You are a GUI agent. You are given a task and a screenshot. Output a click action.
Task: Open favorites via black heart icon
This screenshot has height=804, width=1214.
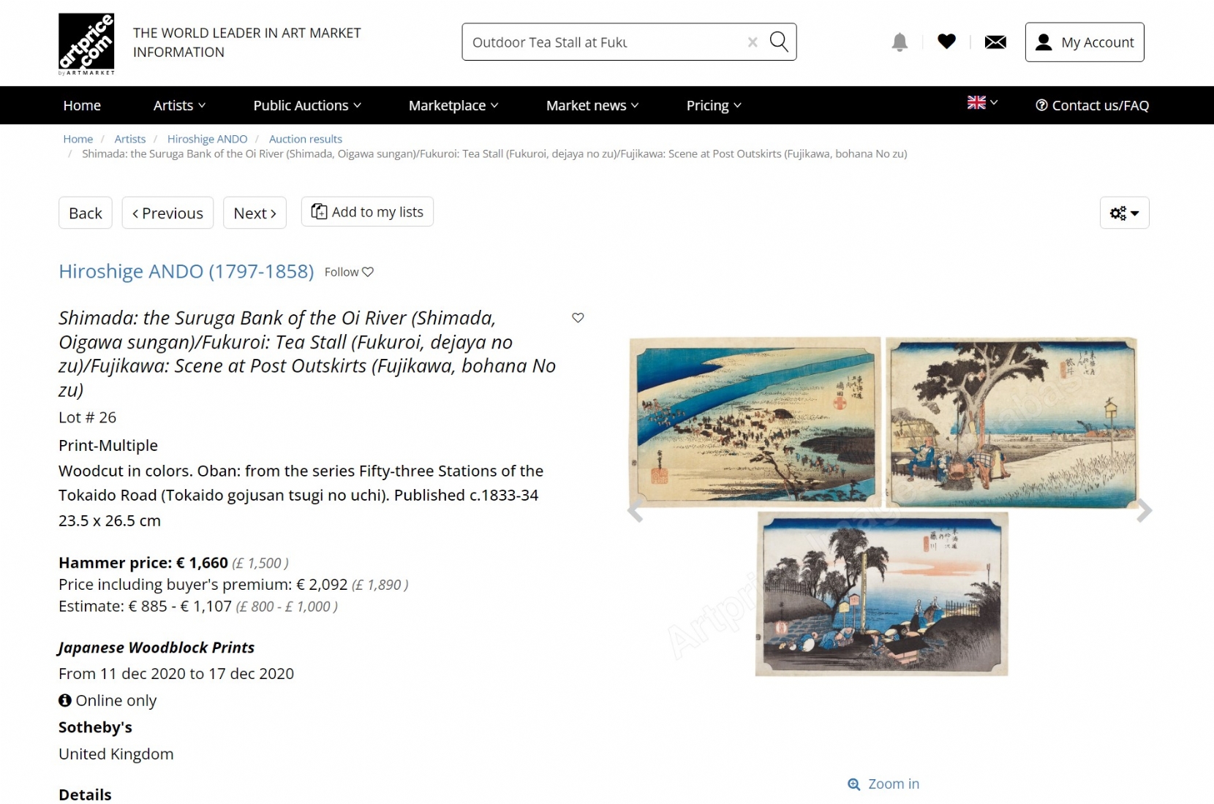pyautogui.click(x=946, y=42)
